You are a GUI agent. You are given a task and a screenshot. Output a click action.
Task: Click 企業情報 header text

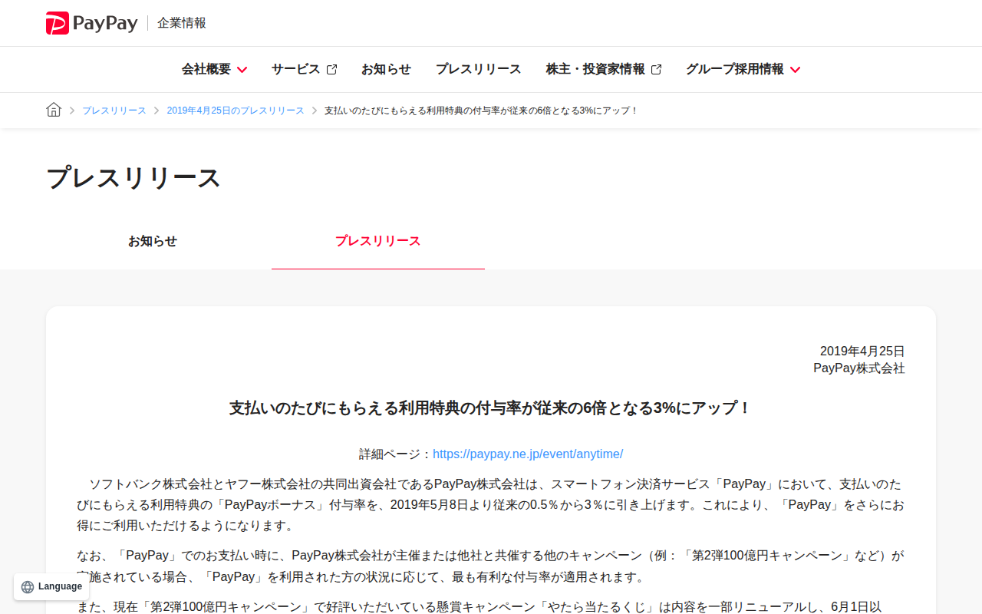[182, 23]
